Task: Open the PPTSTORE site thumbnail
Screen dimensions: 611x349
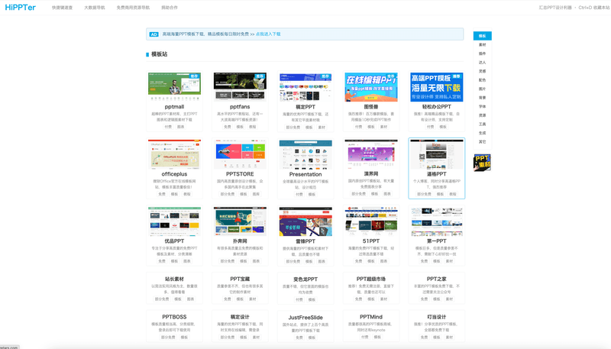Action: point(240,154)
